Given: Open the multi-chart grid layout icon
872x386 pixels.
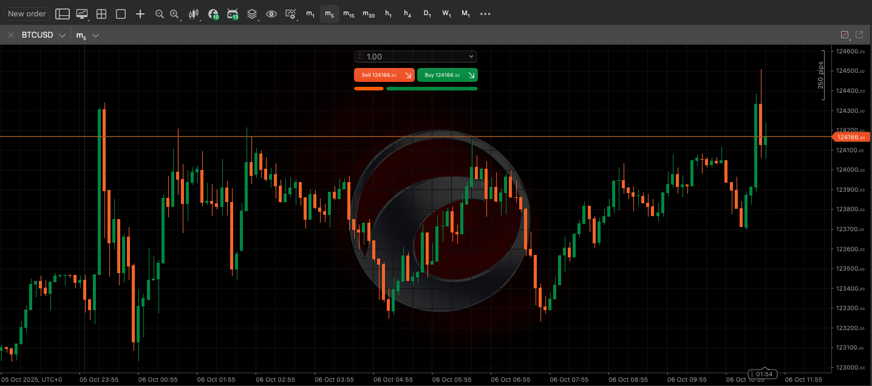Looking at the screenshot, I should pyautogui.click(x=101, y=13).
